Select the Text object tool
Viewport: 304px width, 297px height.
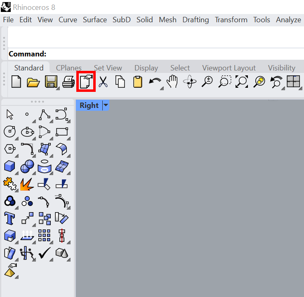pyautogui.click(x=9, y=218)
